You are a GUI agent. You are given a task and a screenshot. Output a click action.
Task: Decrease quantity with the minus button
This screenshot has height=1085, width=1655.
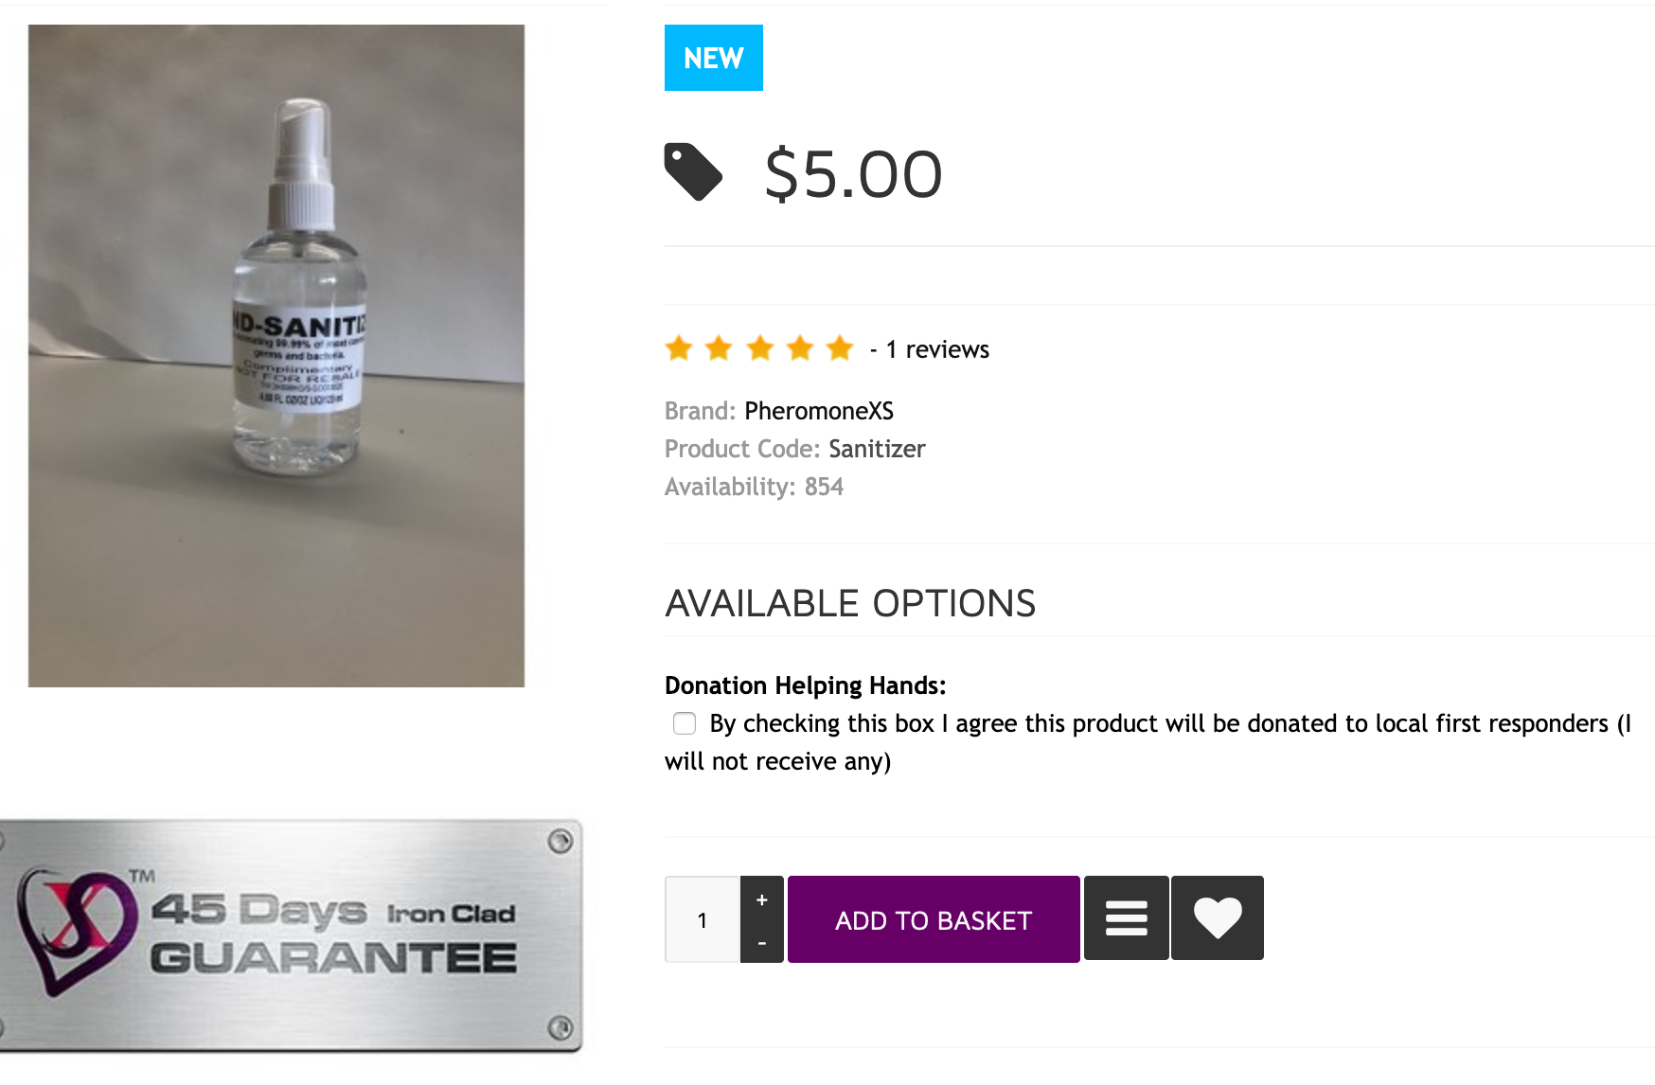762,942
